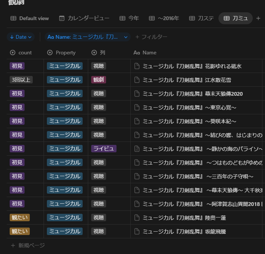Add a new filter with ＋フィルター

(x=151, y=37)
